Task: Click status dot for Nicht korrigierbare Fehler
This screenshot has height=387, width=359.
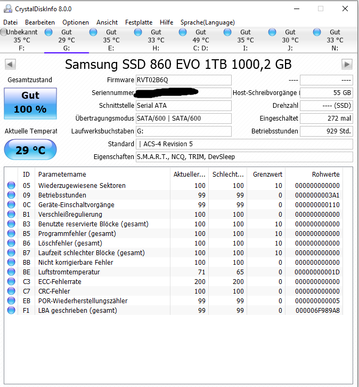Action: [11, 263]
